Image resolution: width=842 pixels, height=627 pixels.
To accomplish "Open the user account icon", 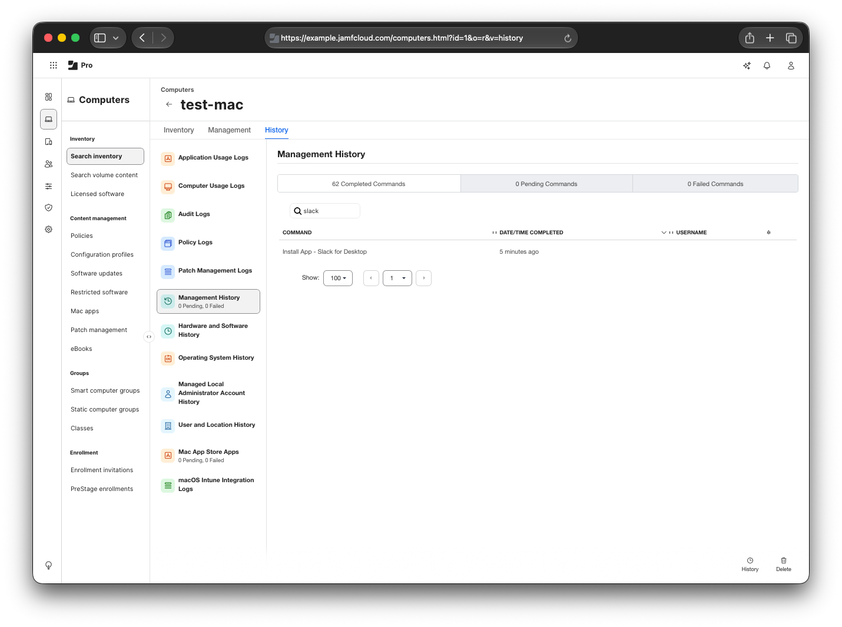I will (x=791, y=66).
